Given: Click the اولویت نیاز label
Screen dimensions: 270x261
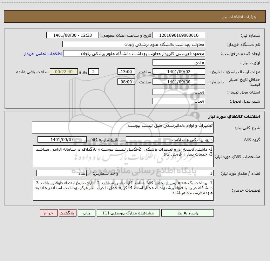Looking at the screenshot, I should 250,63.
